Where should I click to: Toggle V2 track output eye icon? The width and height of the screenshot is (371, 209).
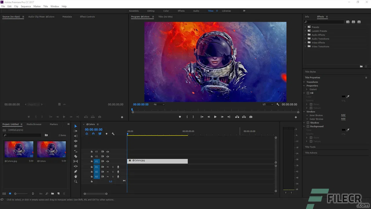(x=108, y=156)
